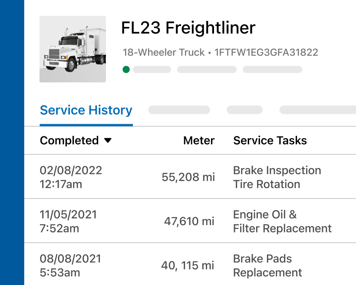
Task: Click the Tire Rotation service task
Action: 267,184
